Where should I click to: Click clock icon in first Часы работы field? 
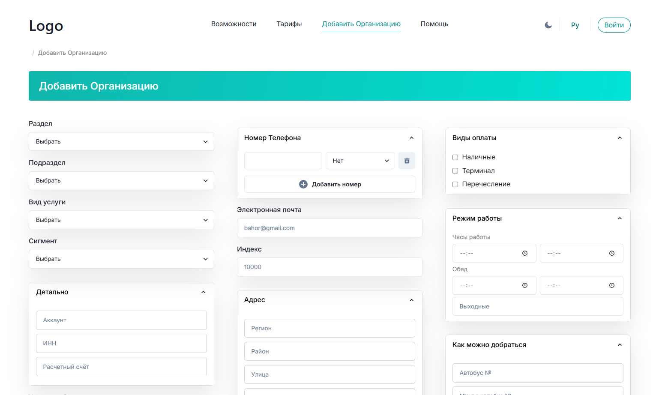[525, 253]
